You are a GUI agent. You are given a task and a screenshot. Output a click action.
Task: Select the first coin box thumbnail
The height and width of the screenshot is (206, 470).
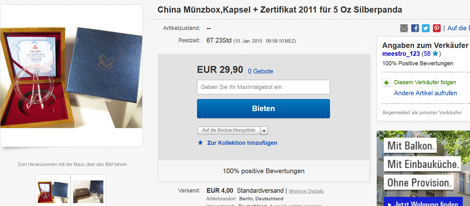tap(53, 192)
